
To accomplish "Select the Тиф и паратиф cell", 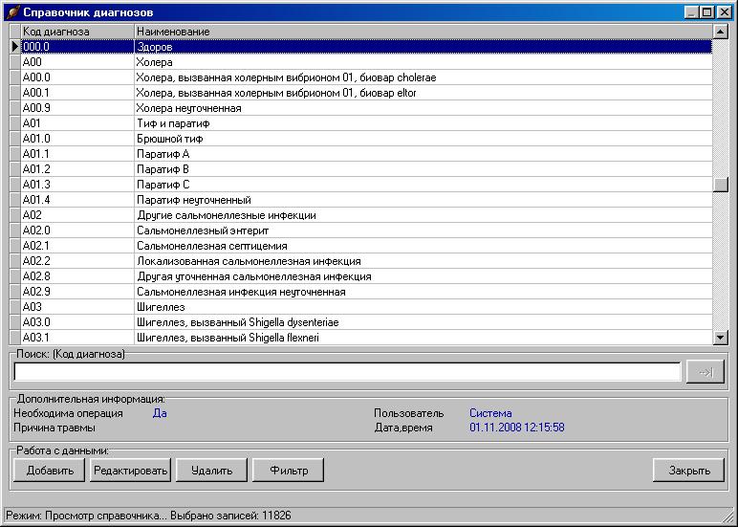I will tap(423, 123).
